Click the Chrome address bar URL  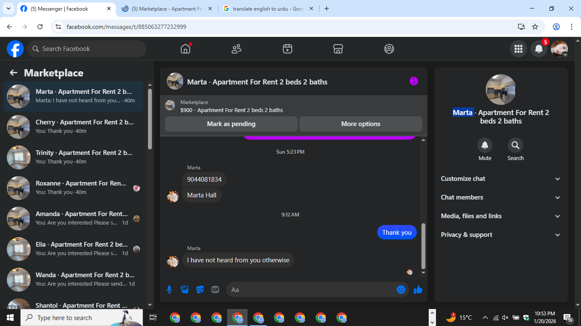[x=126, y=27]
